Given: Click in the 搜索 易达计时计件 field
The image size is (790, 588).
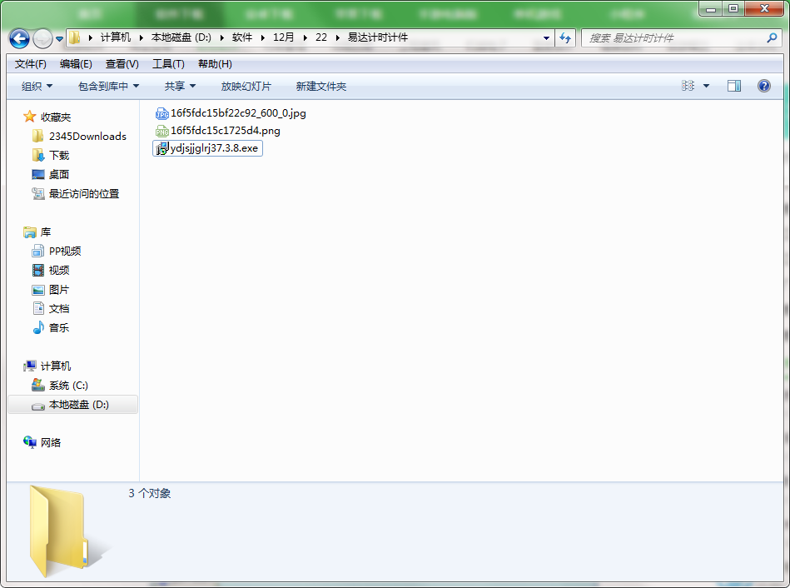Looking at the screenshot, I should point(675,37).
